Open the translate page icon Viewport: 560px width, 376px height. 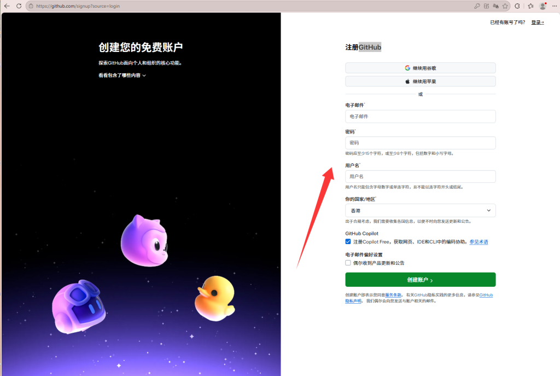[495, 6]
